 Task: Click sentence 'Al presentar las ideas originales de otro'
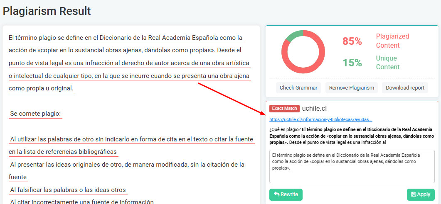click(x=127, y=164)
